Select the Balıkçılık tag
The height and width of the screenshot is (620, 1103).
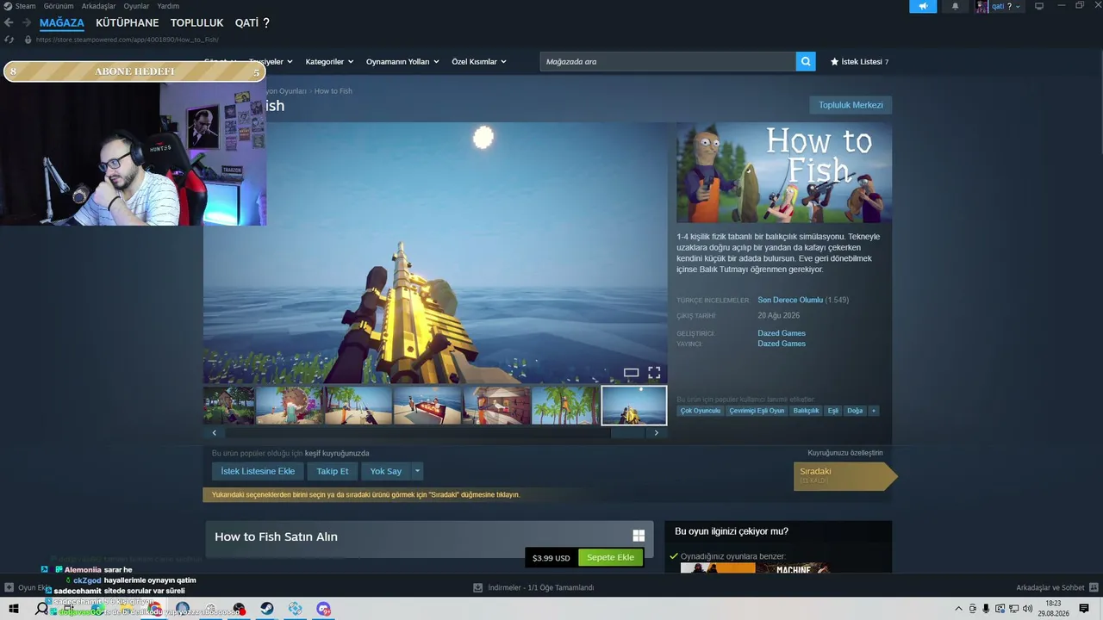coord(807,411)
